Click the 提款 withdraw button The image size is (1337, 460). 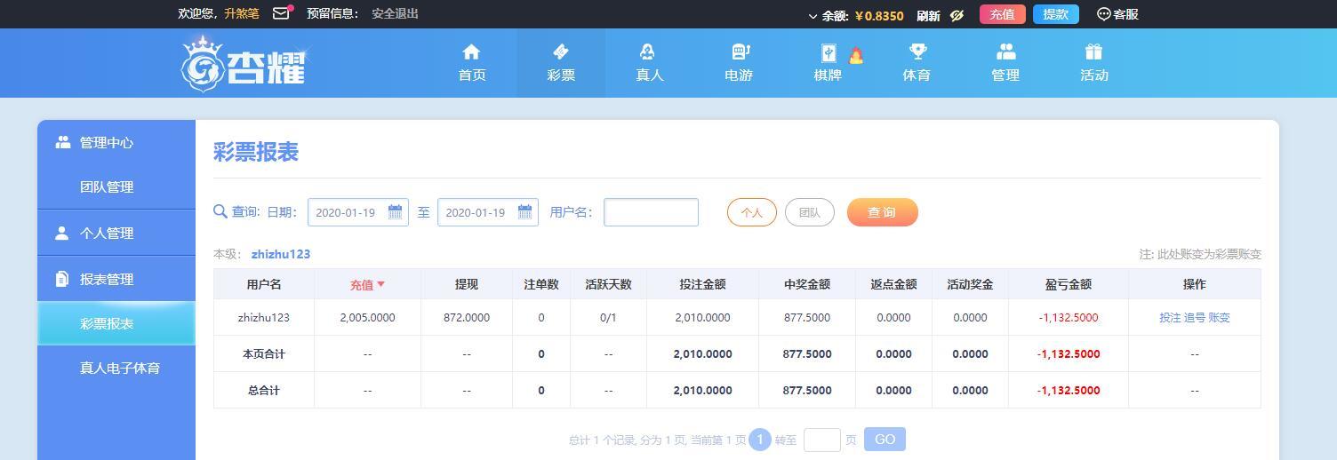(x=1055, y=14)
